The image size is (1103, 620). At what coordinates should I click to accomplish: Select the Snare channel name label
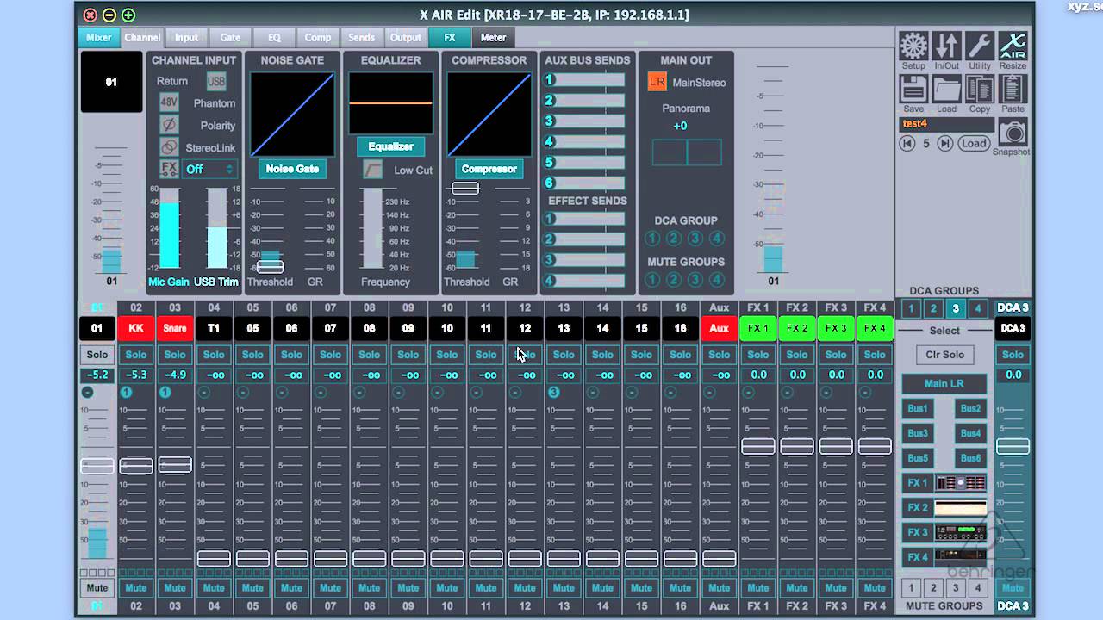pos(175,328)
